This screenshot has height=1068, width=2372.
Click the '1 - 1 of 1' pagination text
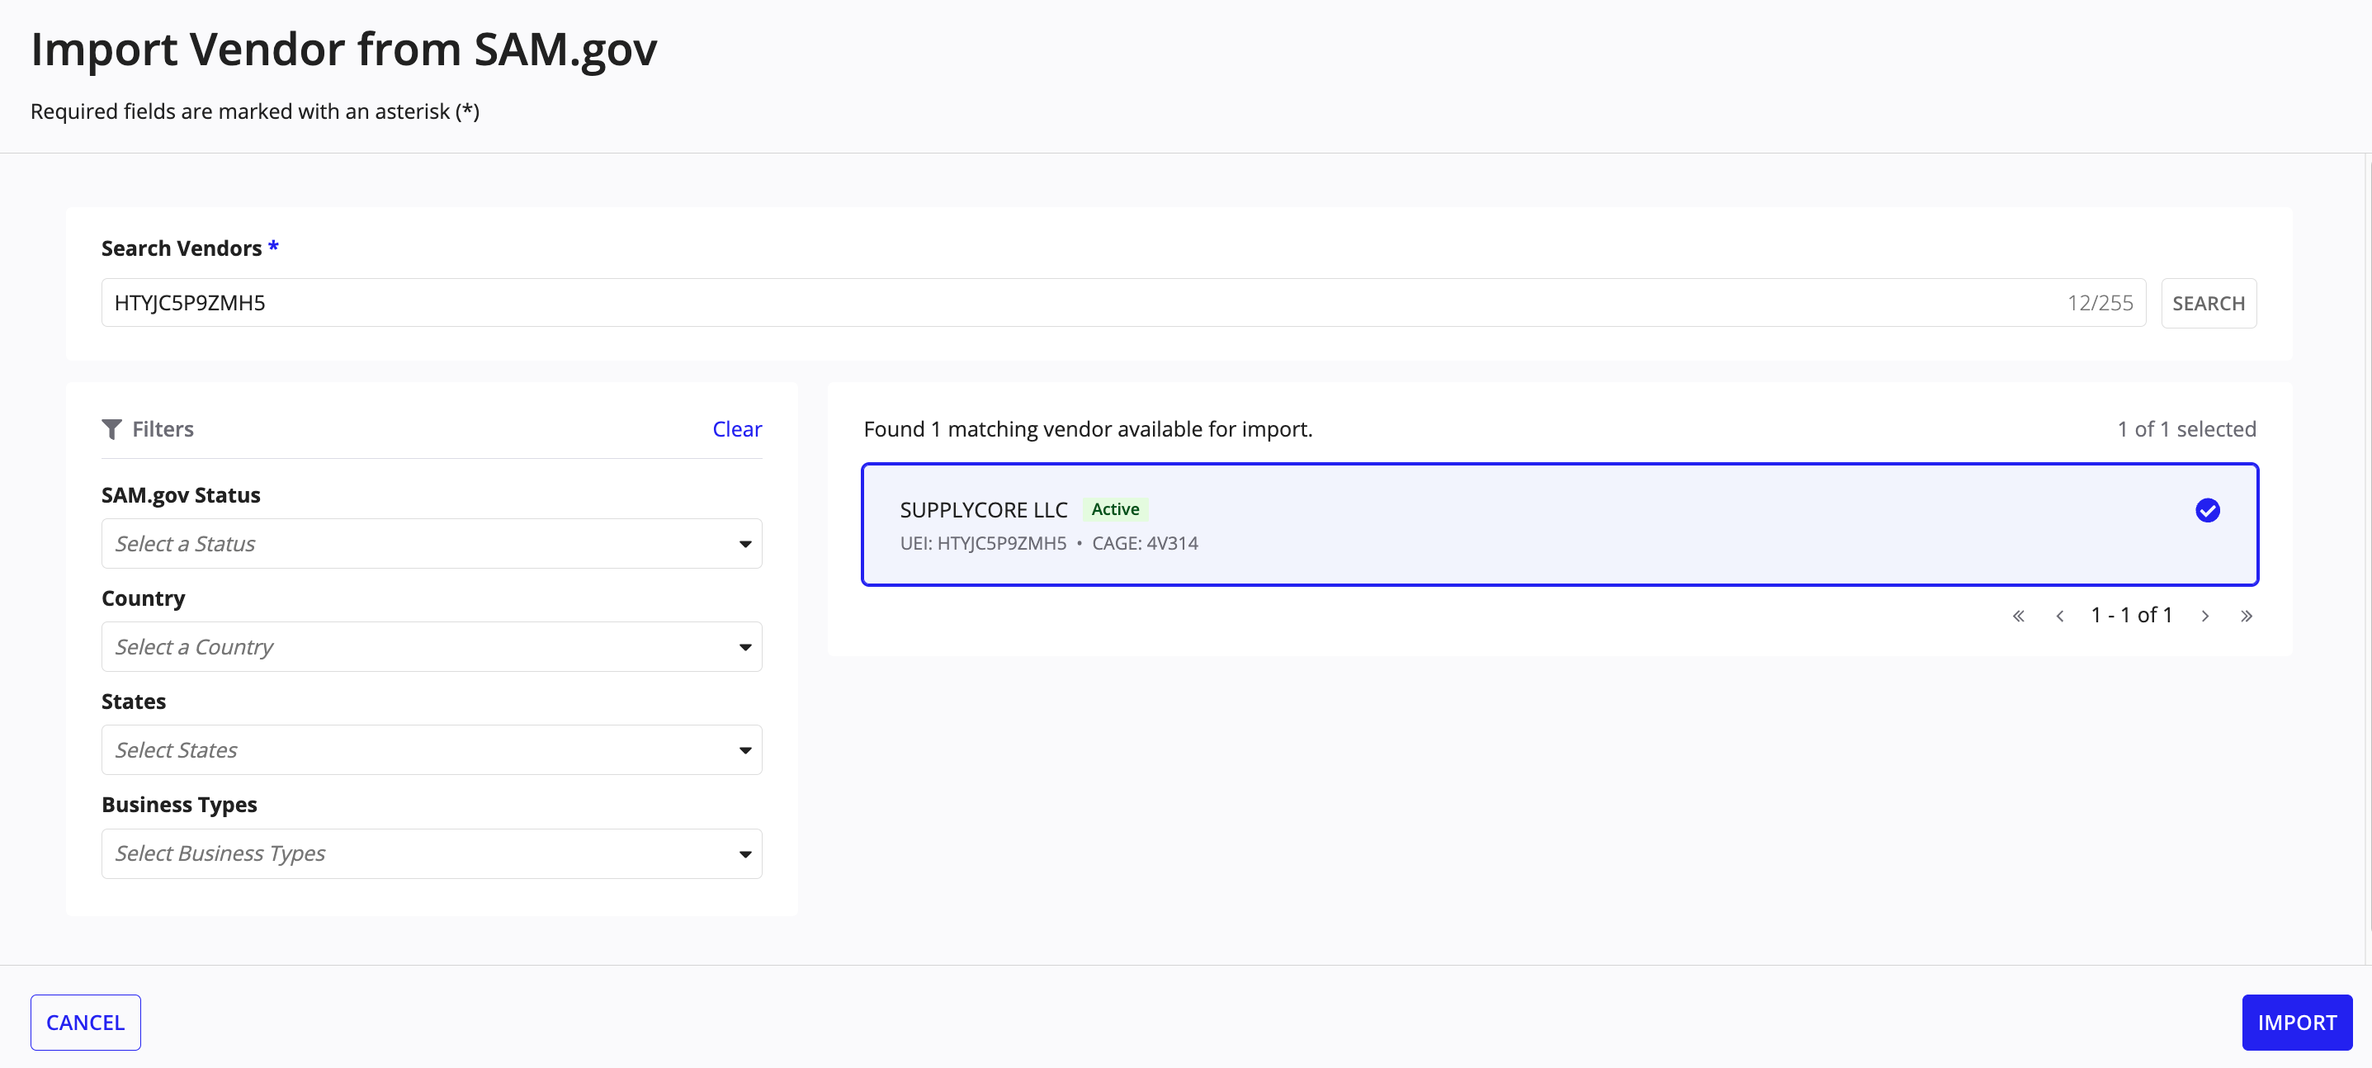2132,615
